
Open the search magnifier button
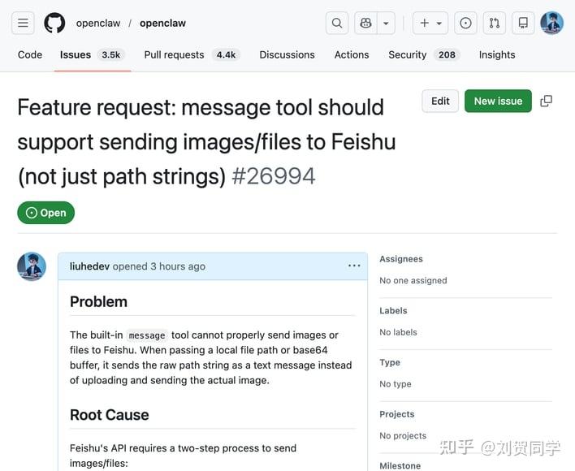[x=337, y=23]
